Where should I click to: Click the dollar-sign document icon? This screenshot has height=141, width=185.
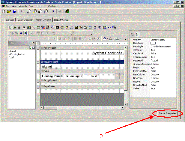[x=46, y=11]
